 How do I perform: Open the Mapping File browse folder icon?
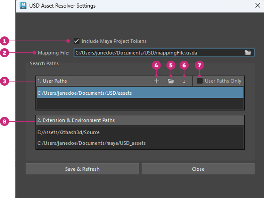(x=248, y=53)
